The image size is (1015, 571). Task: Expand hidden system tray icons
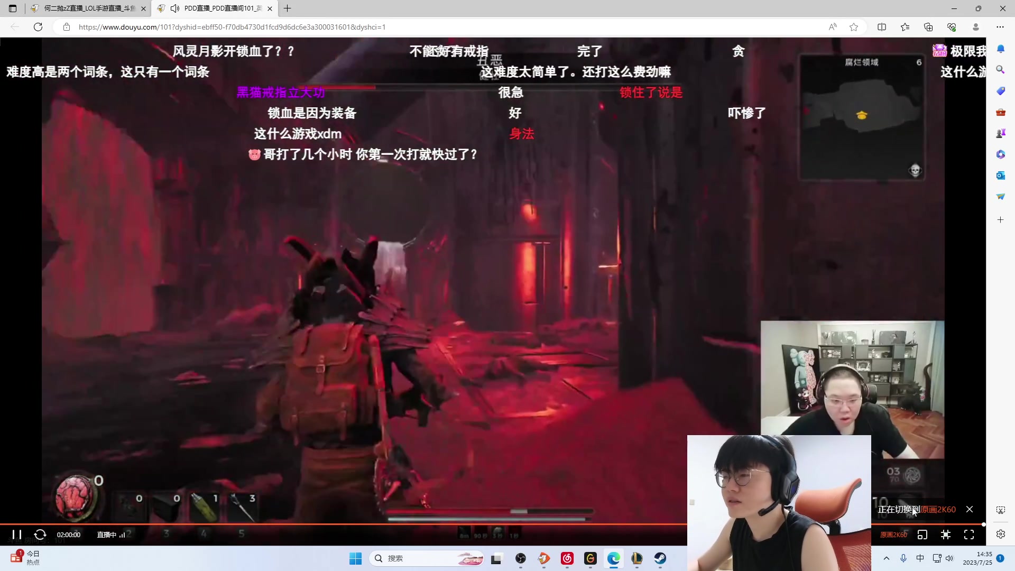click(x=887, y=558)
